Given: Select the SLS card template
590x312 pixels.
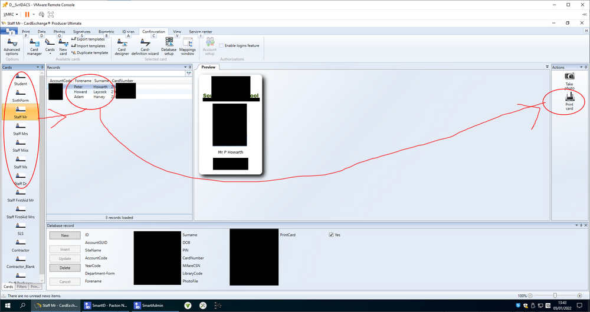Looking at the screenshot, I should [x=20, y=228].
